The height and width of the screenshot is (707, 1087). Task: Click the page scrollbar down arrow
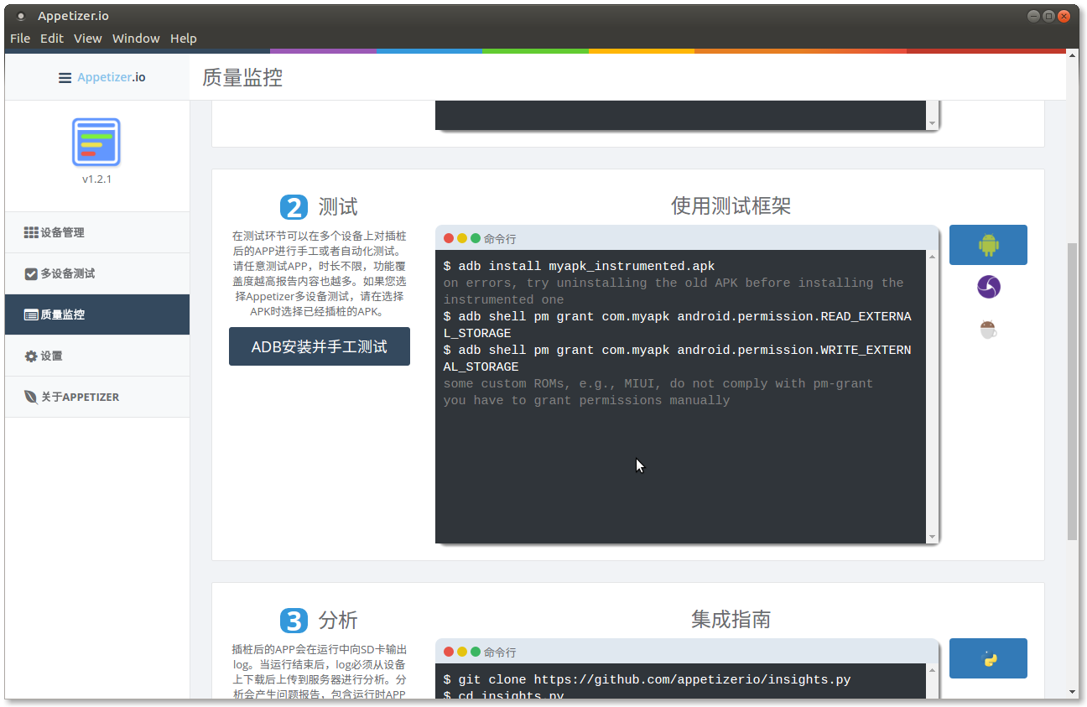(1073, 692)
